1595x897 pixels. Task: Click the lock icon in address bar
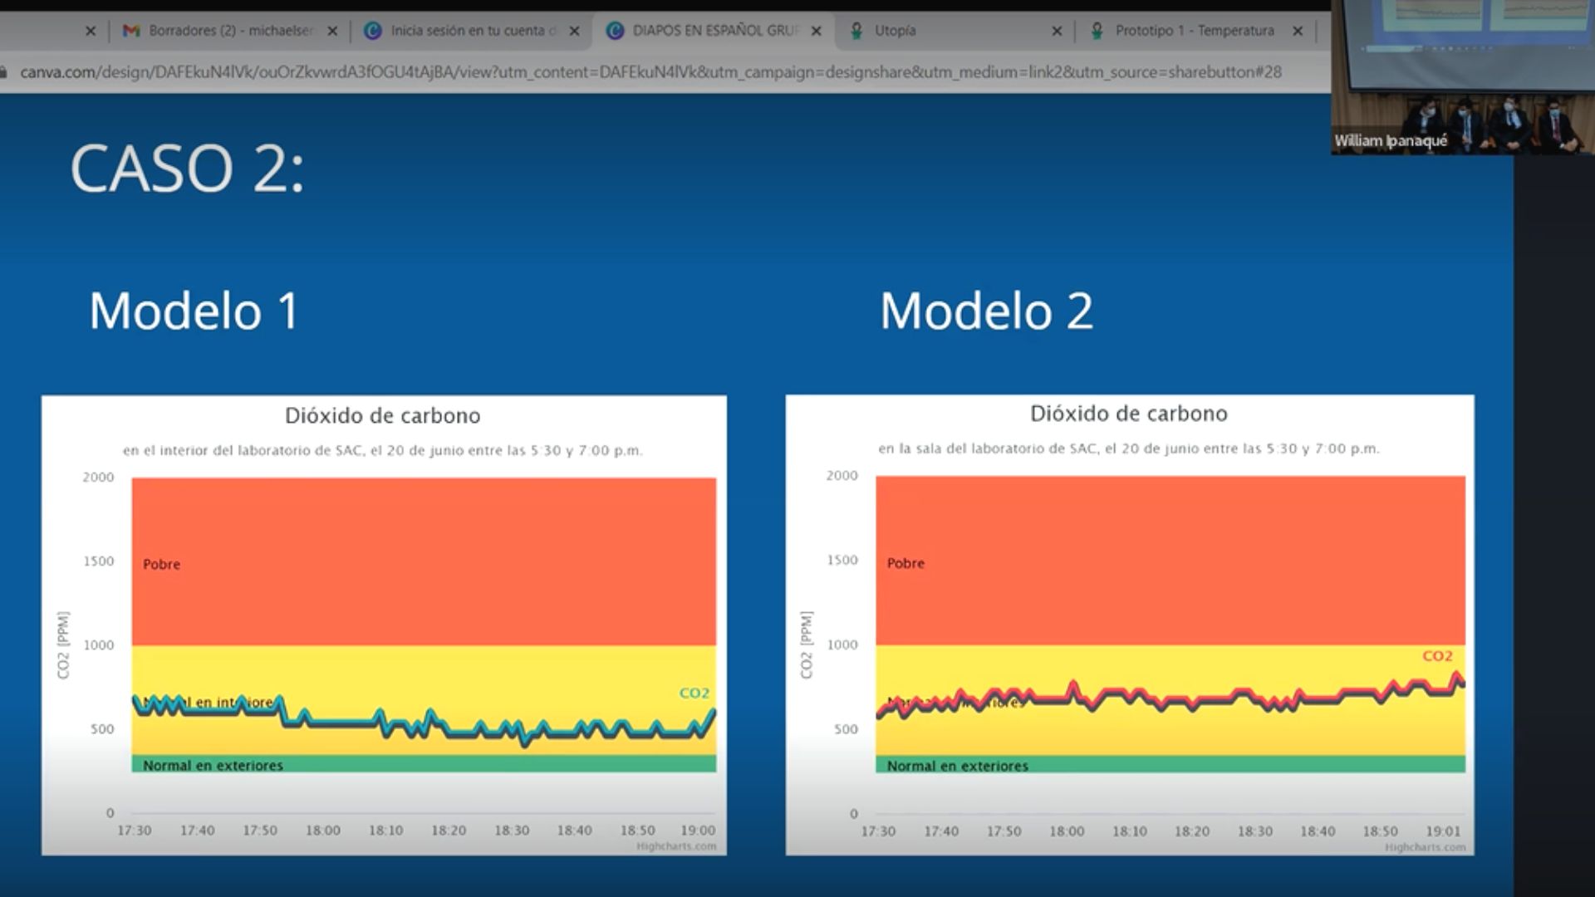pos(4,72)
